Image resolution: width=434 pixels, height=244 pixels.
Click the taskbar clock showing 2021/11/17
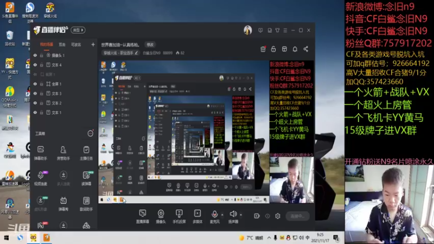click(320, 237)
